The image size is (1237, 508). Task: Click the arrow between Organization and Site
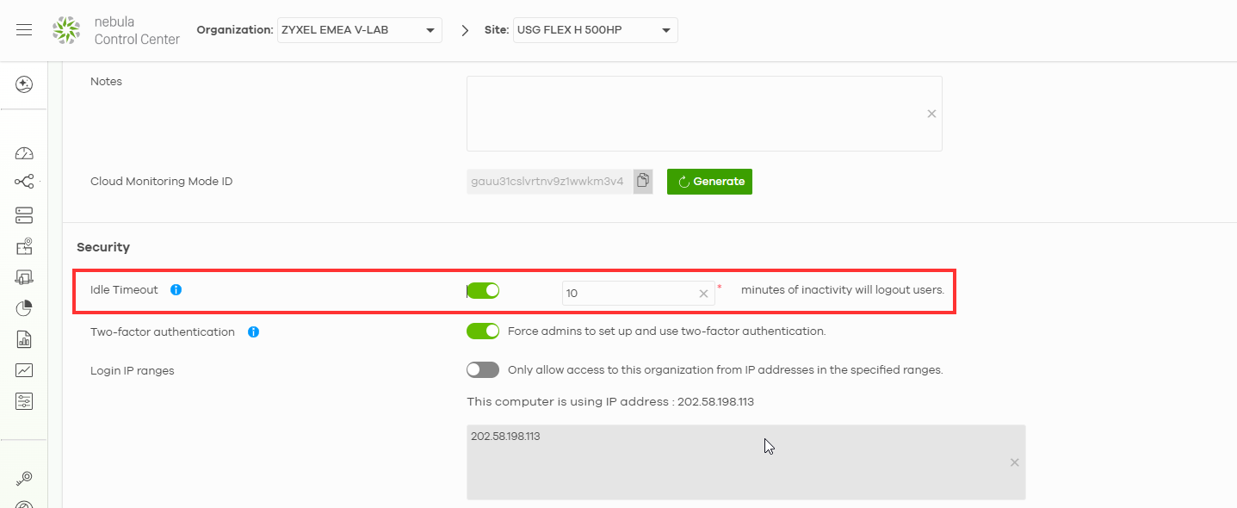click(465, 31)
